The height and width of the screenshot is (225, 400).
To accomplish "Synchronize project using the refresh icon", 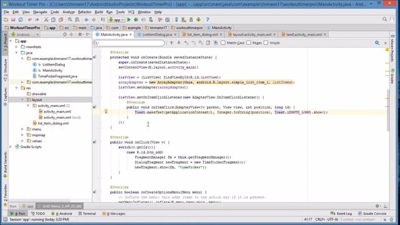I will click(21, 19).
